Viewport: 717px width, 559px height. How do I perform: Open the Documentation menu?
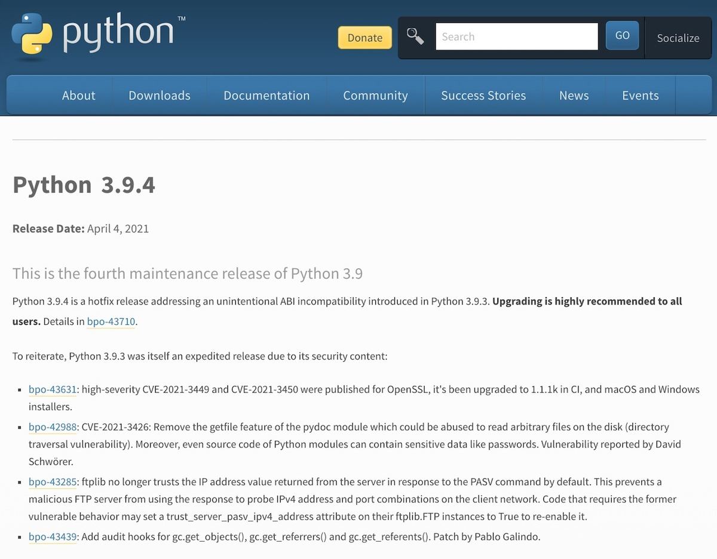266,96
